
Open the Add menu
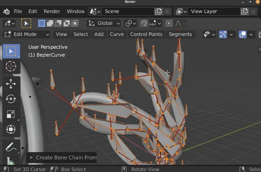pos(99,35)
